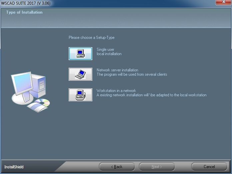Screen dimensions: 232x174
Task: Go to the previous step with Back
Action: (x=117, y=167)
